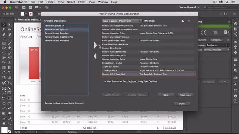Viewport: 239px width, 134px height.
Task: Select the Pen tool
Action: coord(4,34)
